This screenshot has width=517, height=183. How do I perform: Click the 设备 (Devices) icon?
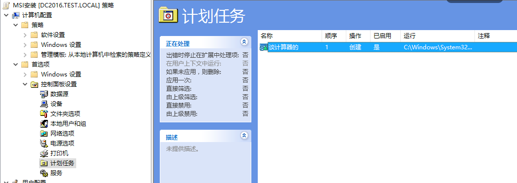[x=44, y=104]
